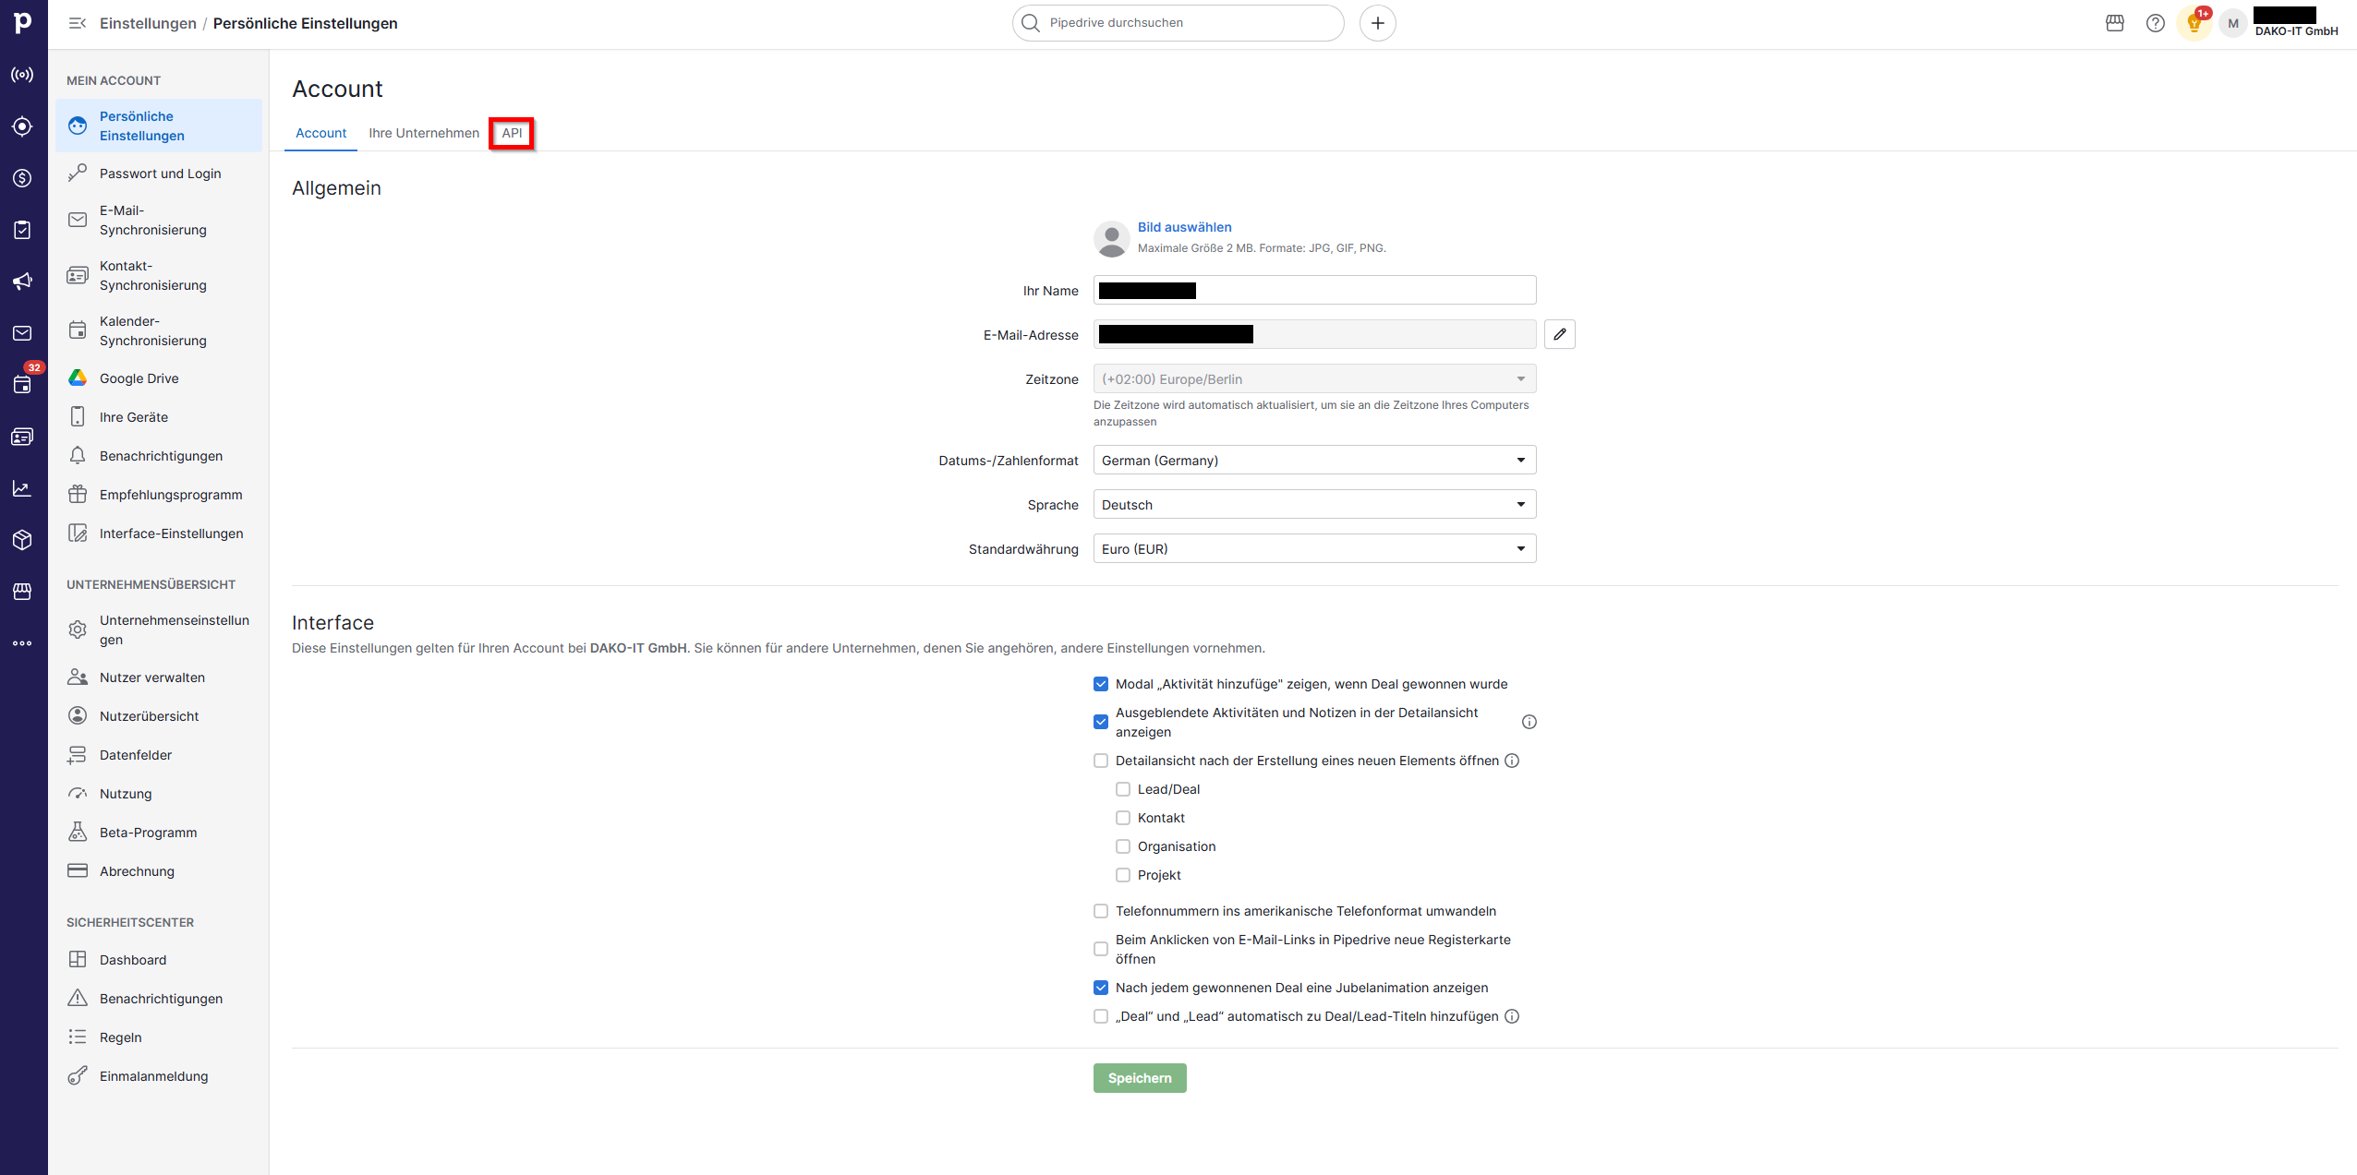Check the Lead/Deal checkbox
2357x1175 pixels.
pyautogui.click(x=1123, y=789)
